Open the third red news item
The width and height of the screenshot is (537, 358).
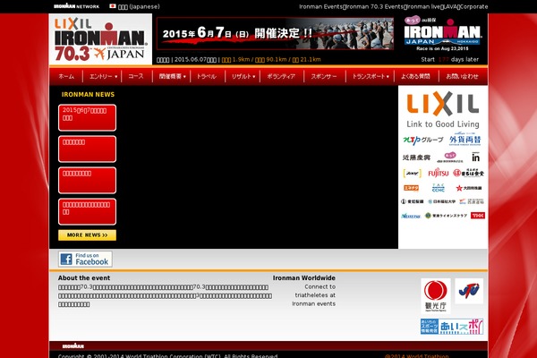87,180
